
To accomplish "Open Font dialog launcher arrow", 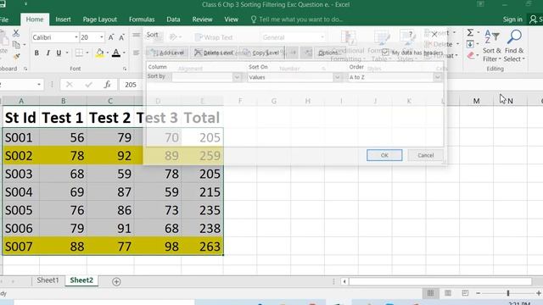I will click(x=125, y=69).
